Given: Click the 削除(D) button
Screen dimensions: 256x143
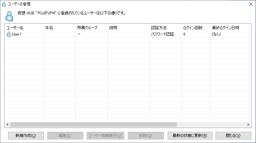Looking at the screenshot, I should (146, 136).
